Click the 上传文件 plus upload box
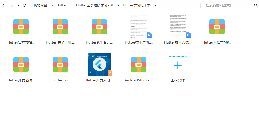Viewport: 259px width, 117px height. [x=178, y=65]
